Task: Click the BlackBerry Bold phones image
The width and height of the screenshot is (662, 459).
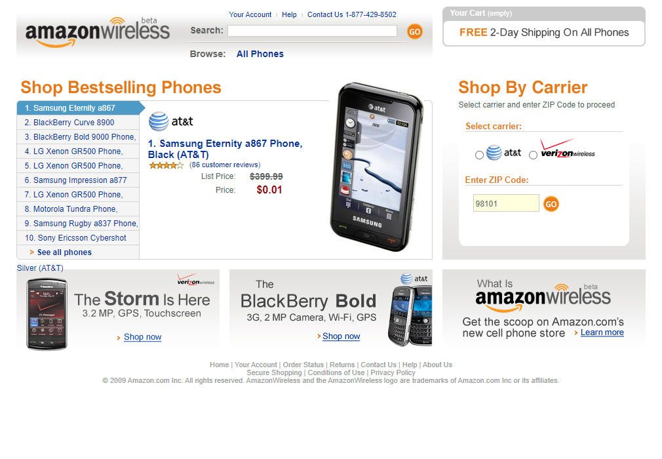Action: (410, 316)
